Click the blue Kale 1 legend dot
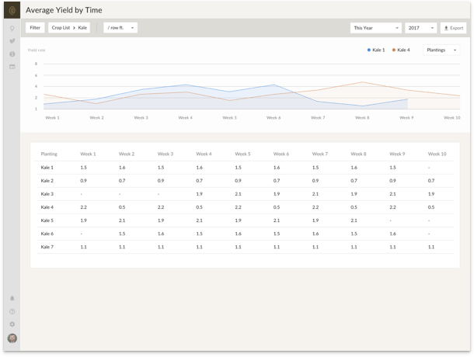Screen dimensions: 474x357 (369, 50)
